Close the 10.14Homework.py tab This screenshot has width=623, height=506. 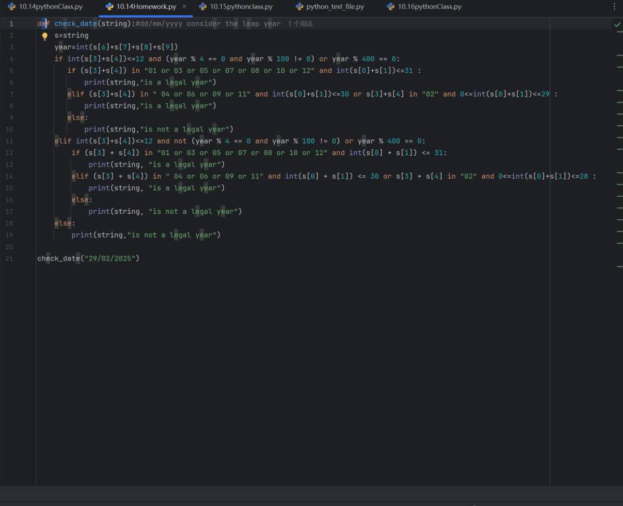coord(184,6)
